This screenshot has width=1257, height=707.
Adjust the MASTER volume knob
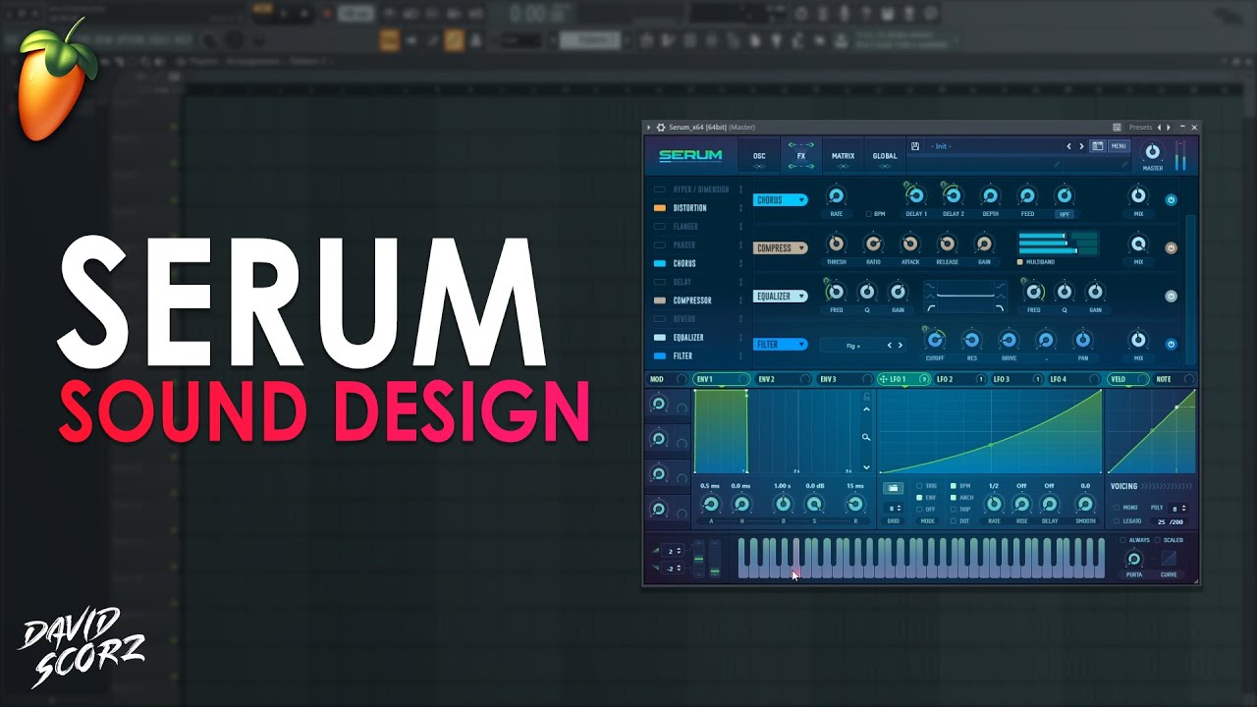(x=1153, y=152)
